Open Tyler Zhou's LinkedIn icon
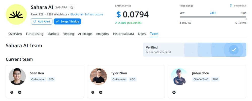The image size is (252, 101). coord(101,92)
